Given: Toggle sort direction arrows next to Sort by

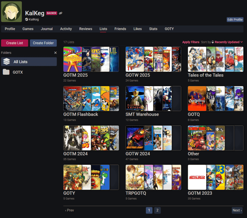Looking at the screenshot, I should click(213, 42).
